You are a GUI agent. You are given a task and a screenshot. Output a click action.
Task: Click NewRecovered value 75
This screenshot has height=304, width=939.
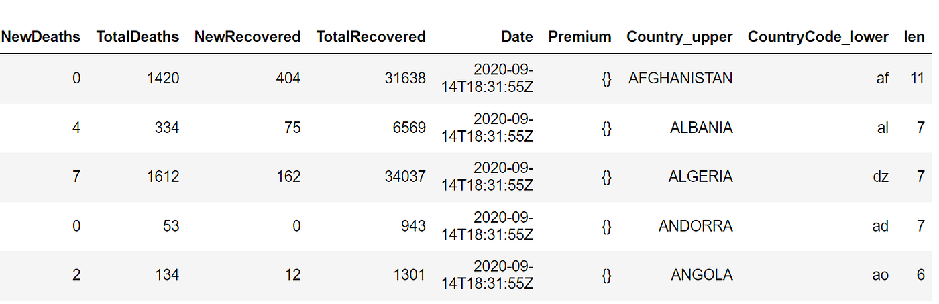pos(291,128)
